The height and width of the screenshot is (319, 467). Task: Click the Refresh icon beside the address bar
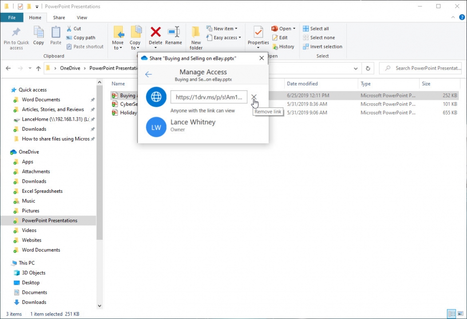pos(368,68)
